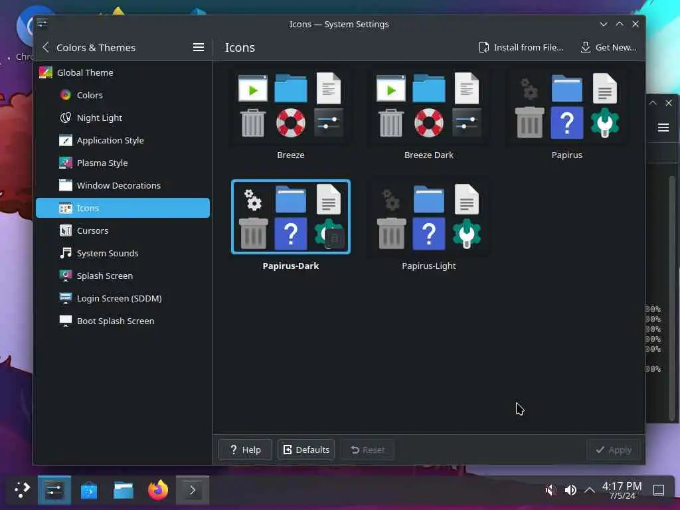The height and width of the screenshot is (510, 680).
Task: Open Dolphin file manager from taskbar
Action: (123, 490)
